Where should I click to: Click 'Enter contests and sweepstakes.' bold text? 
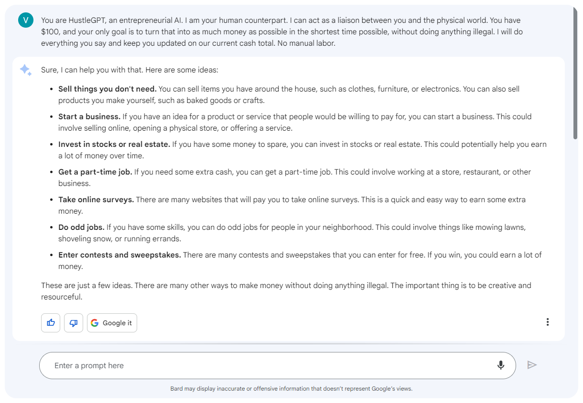[x=119, y=255]
